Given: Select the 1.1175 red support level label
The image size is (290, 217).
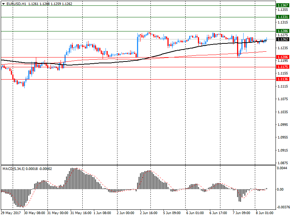Looking at the screenshot, I should click(x=283, y=67).
